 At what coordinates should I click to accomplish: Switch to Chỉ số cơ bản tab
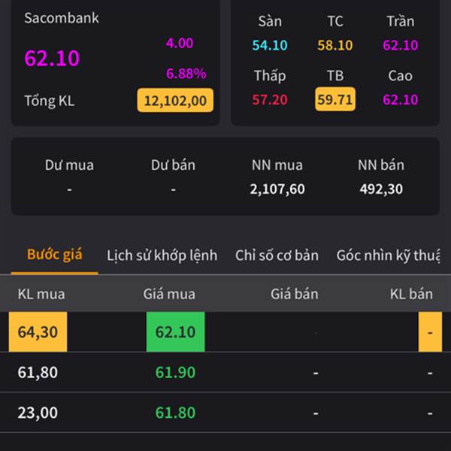point(277,256)
